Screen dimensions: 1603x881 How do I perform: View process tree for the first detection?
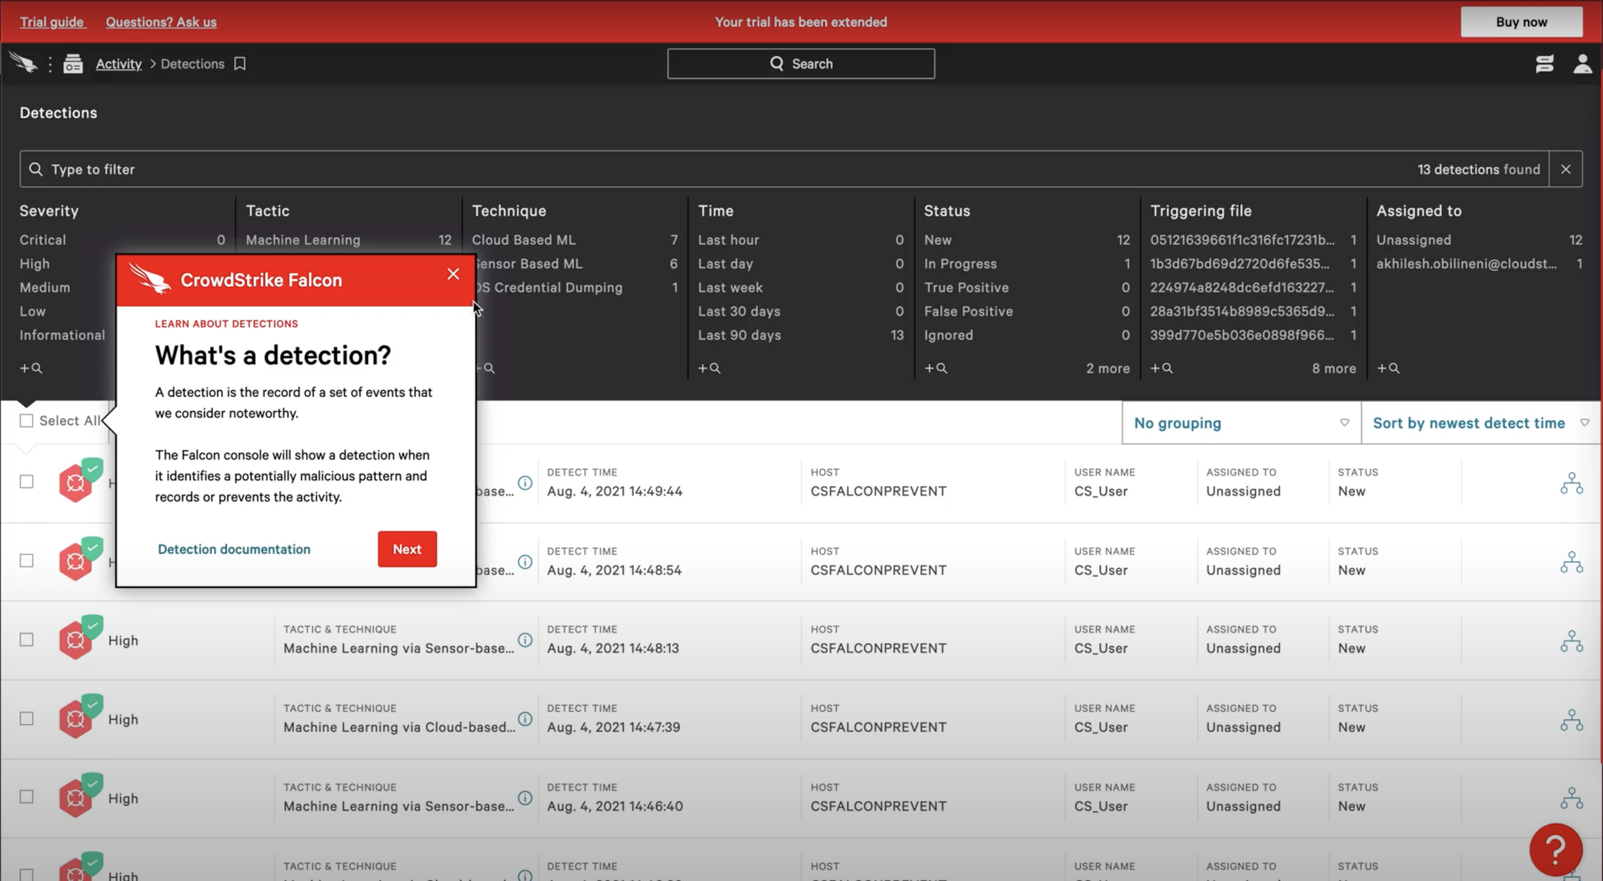pos(1572,483)
